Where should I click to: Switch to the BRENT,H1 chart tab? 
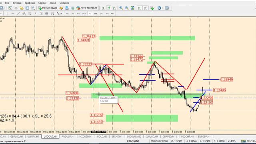coord(117,136)
